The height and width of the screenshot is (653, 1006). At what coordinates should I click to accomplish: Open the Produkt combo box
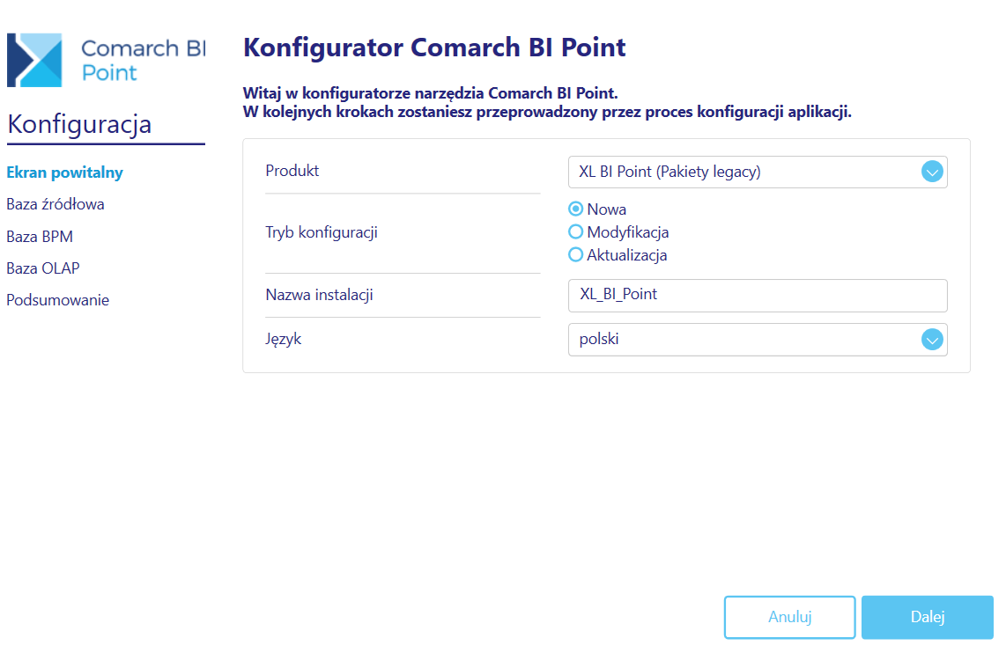tap(758, 172)
